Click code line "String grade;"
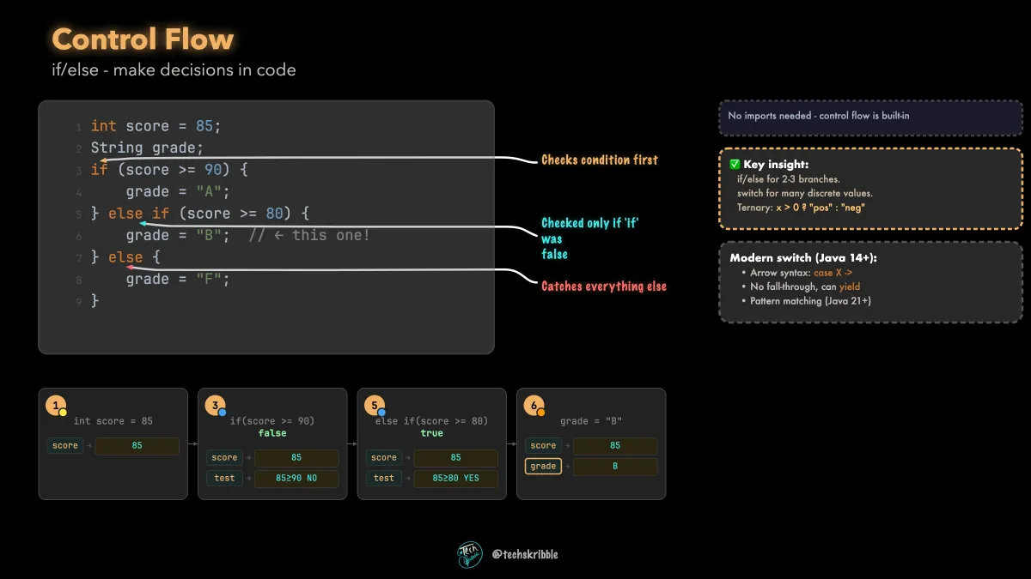The image size is (1031, 579). coord(147,148)
